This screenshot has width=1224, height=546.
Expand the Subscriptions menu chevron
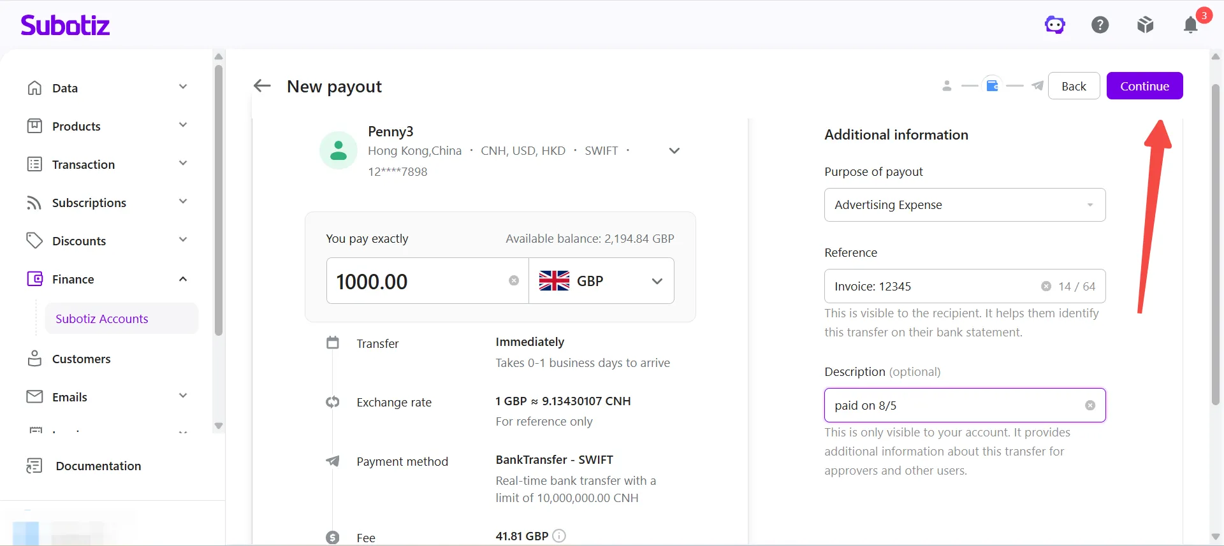click(x=183, y=201)
